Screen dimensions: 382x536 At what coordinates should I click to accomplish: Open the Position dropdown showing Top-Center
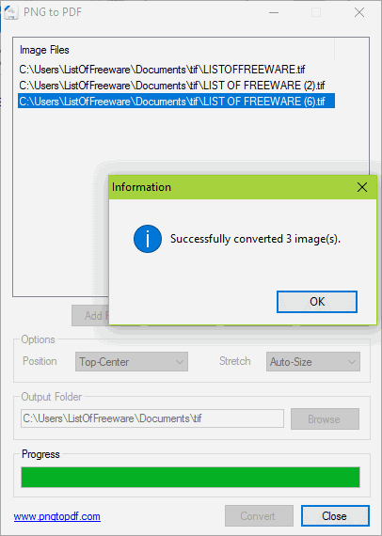132,362
